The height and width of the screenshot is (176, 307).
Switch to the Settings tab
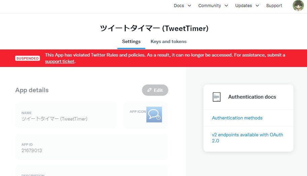point(131,41)
